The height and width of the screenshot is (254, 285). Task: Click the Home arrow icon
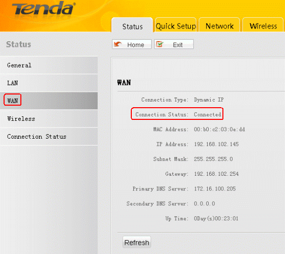pyautogui.click(x=118, y=44)
